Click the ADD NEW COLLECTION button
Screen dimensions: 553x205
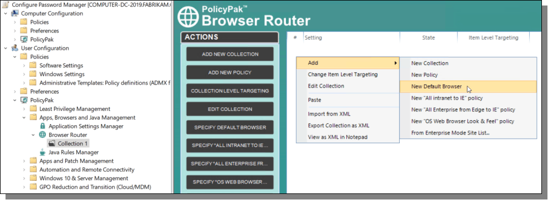click(x=230, y=54)
